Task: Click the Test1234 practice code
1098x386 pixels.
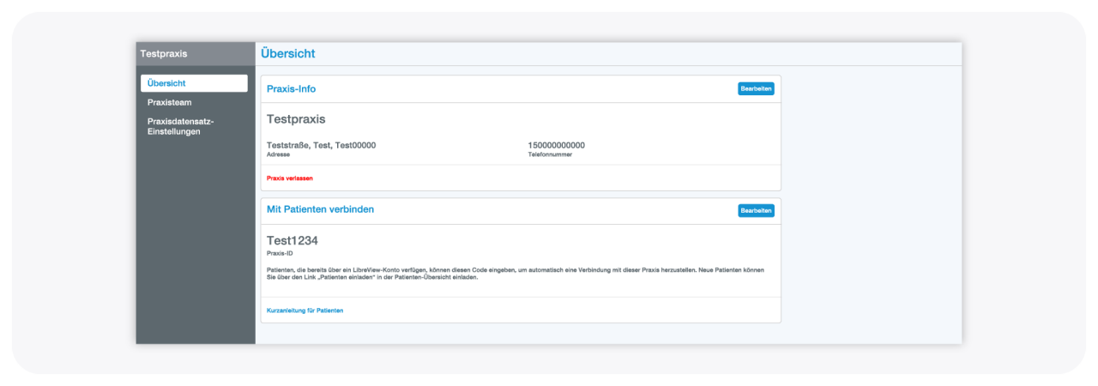Action: coord(293,240)
